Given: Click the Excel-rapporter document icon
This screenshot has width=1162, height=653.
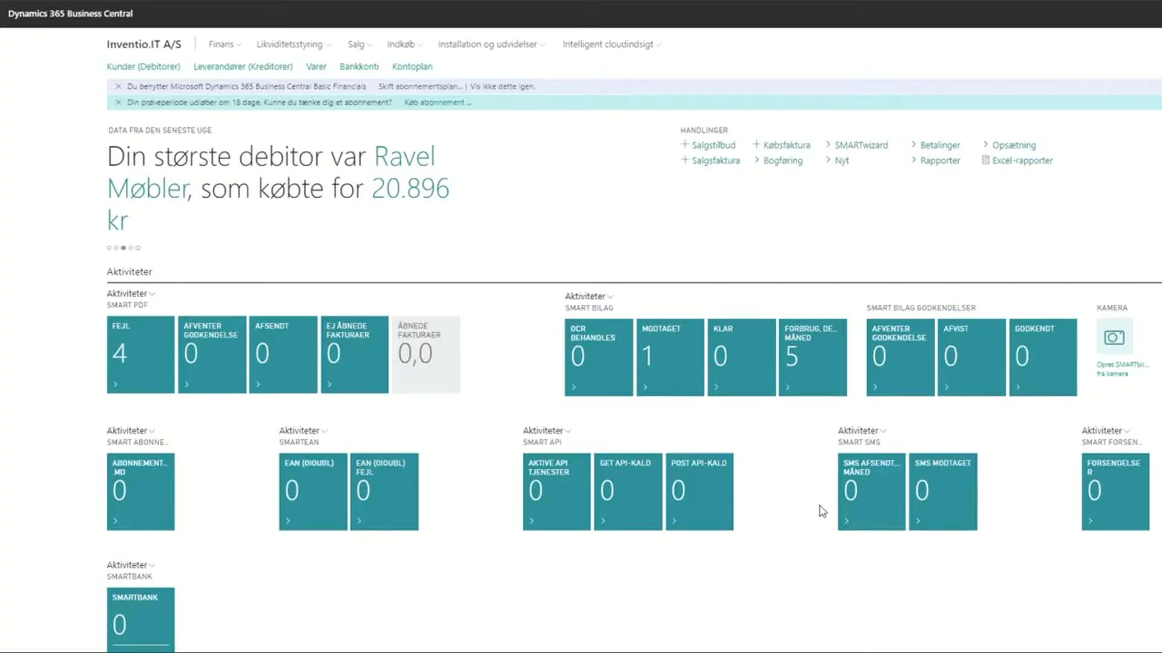Looking at the screenshot, I should click(985, 160).
